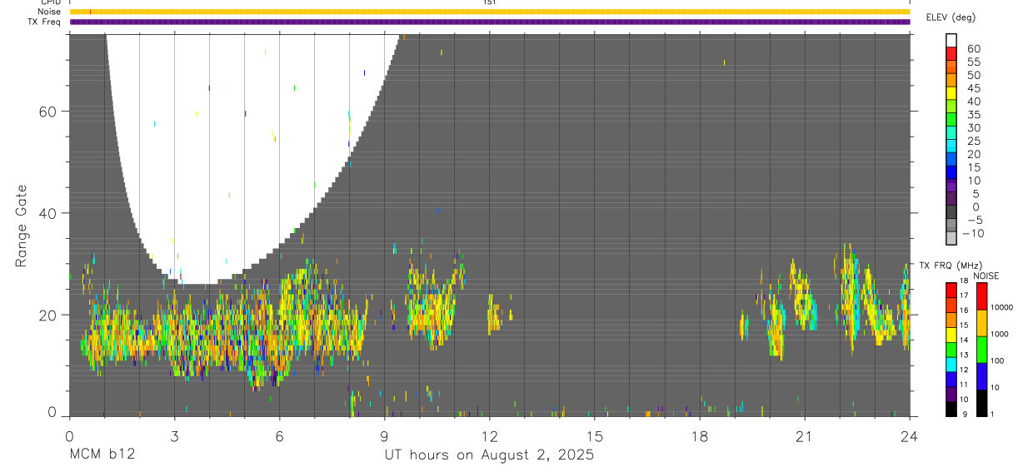Click the '1000' label on NOISE colorbar
Screen dimensions: 1023x472
pos(999,334)
